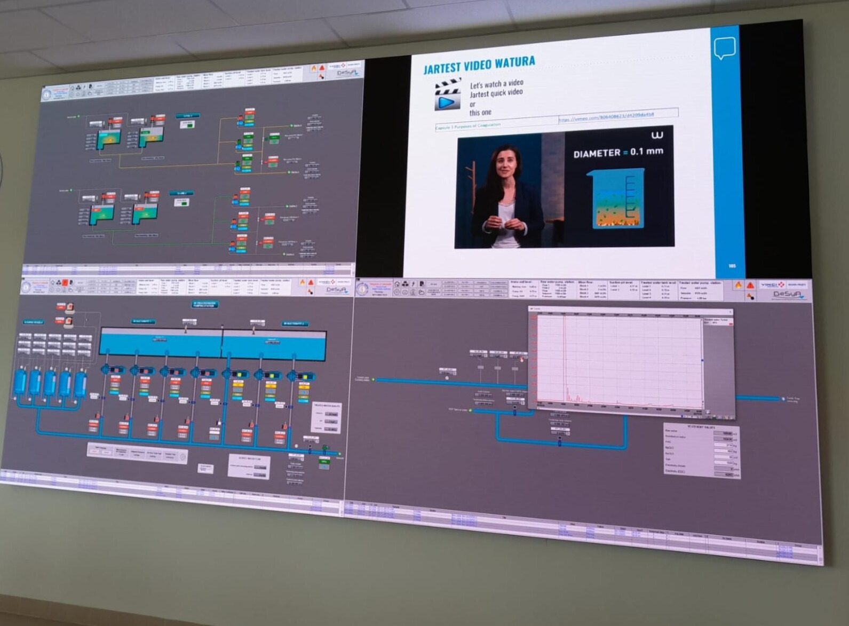The image size is (849, 626).
Task: Click the DeSyA logo on the filters screen
Action: [347, 73]
